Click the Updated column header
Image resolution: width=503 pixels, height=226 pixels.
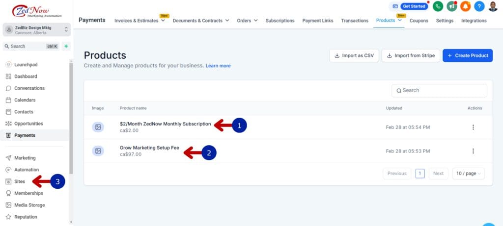(394, 108)
